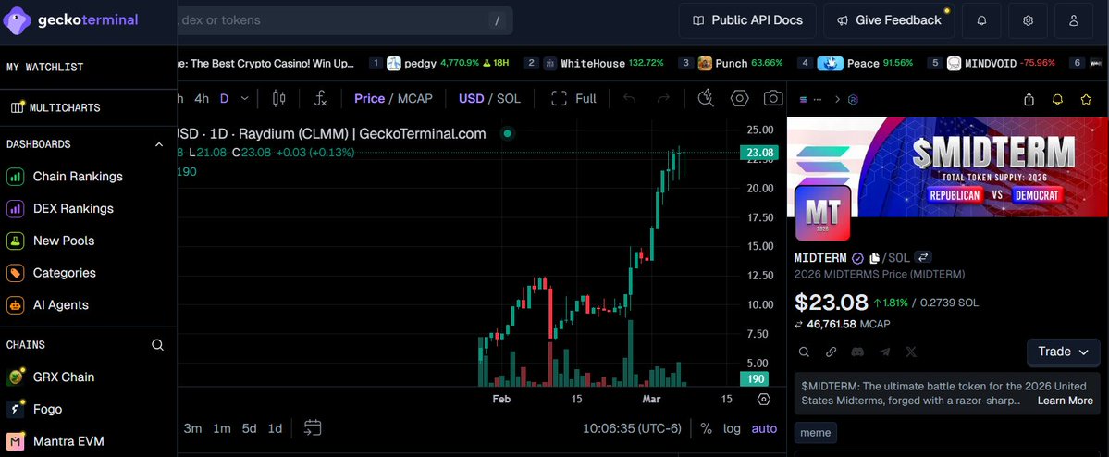Open New Pools dashboard
This screenshot has height=457, width=1109.
(64, 241)
